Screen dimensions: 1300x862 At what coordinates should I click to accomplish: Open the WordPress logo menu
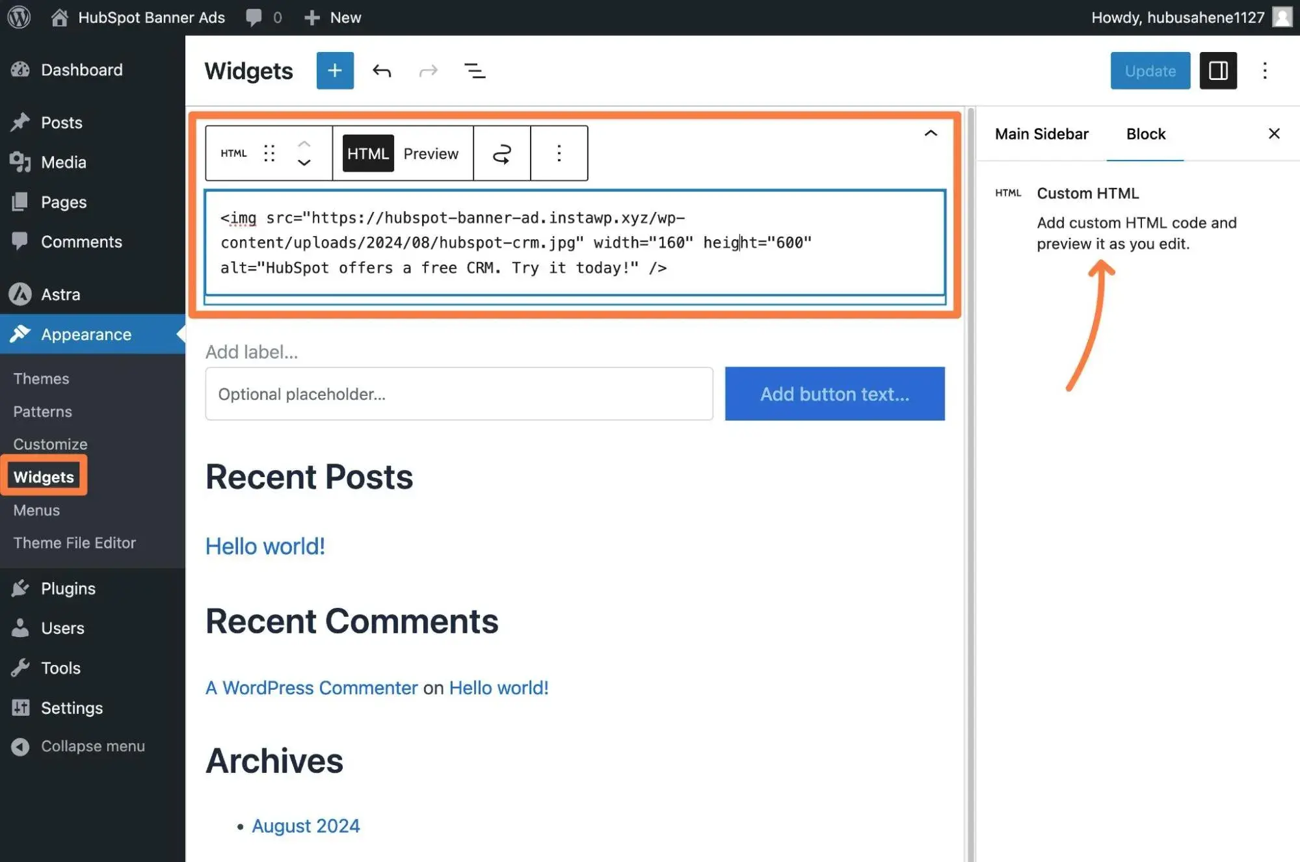19,18
